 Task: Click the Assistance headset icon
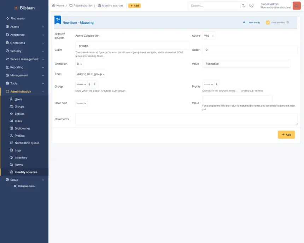(7, 35)
